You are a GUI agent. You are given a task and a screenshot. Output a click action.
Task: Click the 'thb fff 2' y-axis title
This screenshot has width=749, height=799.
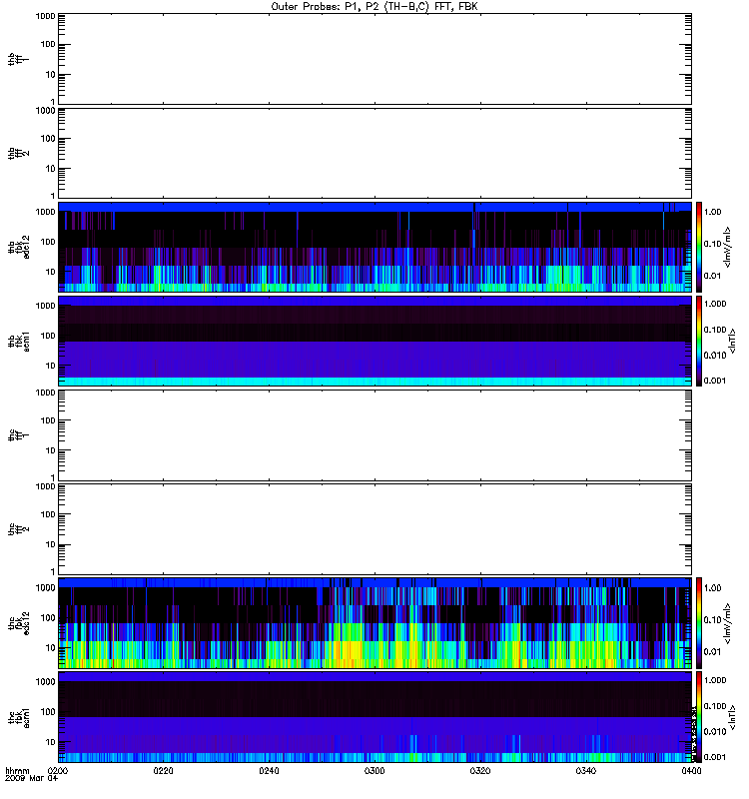[x=18, y=153]
